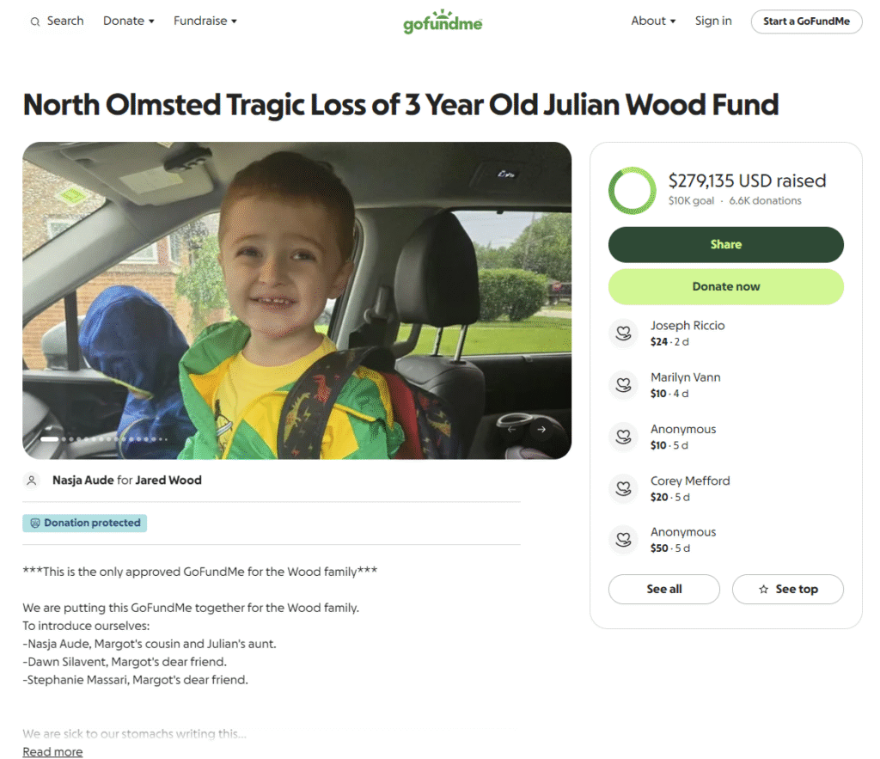Click heart icon next to Corey Mefford
The width and height of the screenshot is (880, 759).
coord(624,488)
